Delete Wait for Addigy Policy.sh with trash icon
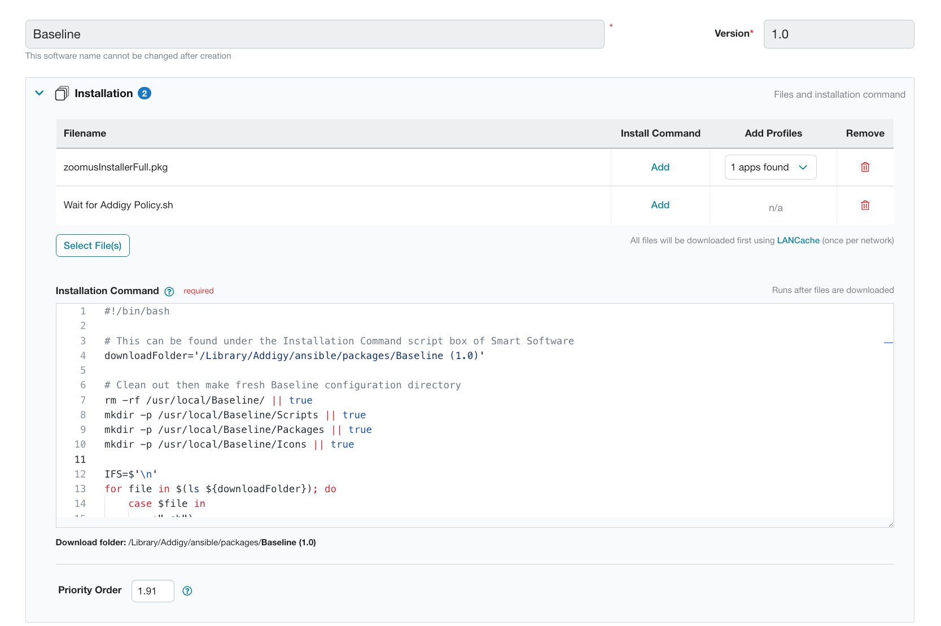This screenshot has height=626, width=941. tap(865, 205)
